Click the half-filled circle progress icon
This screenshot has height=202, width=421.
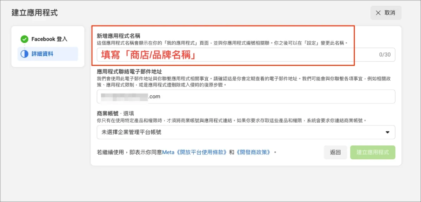pyautogui.click(x=24, y=54)
